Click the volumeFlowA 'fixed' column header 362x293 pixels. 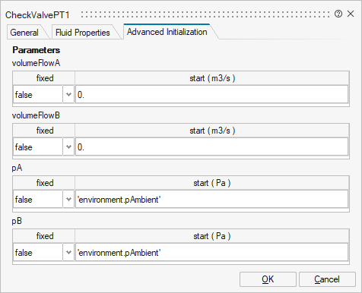click(x=44, y=78)
